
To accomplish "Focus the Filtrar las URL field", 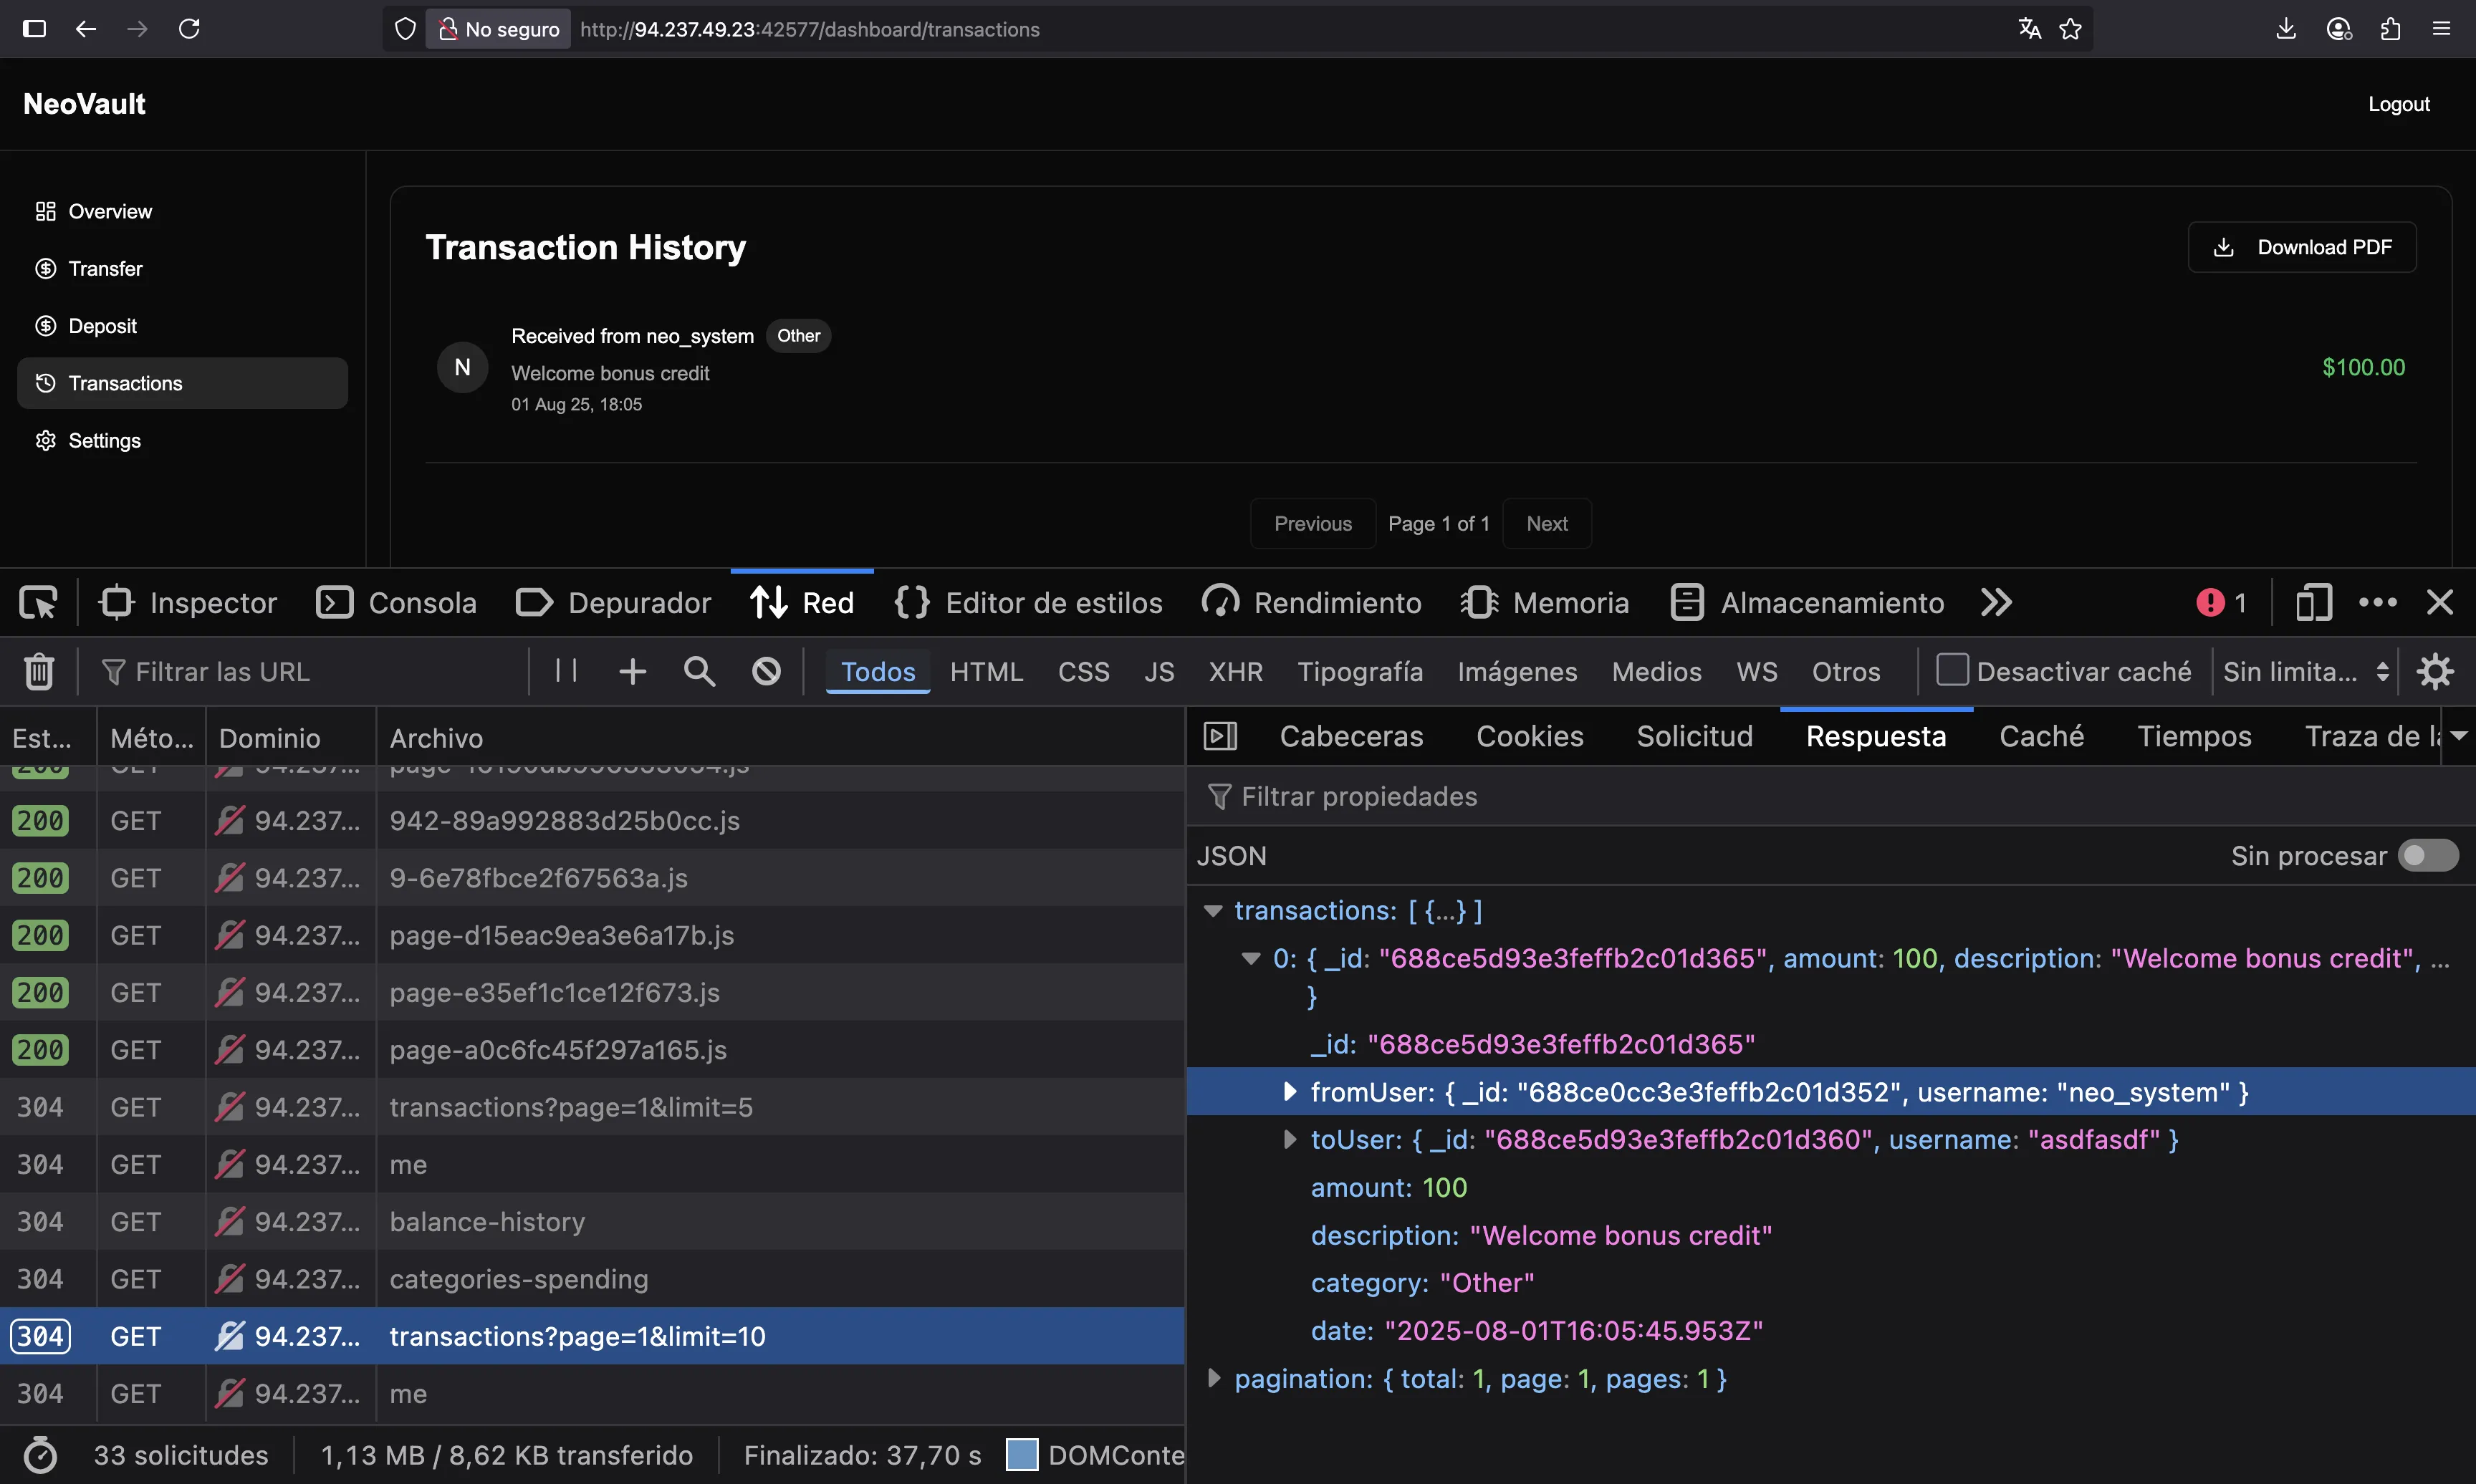I will point(310,671).
